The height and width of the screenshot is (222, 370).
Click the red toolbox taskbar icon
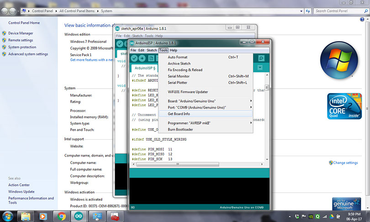pyautogui.click(x=115, y=216)
